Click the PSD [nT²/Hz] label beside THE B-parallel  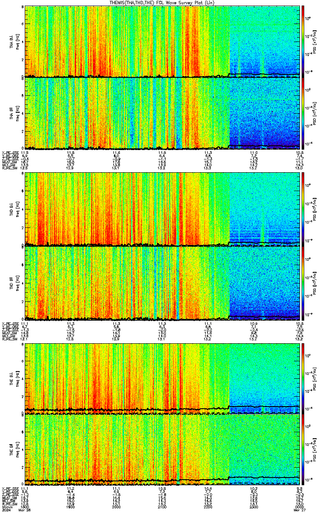315,450
